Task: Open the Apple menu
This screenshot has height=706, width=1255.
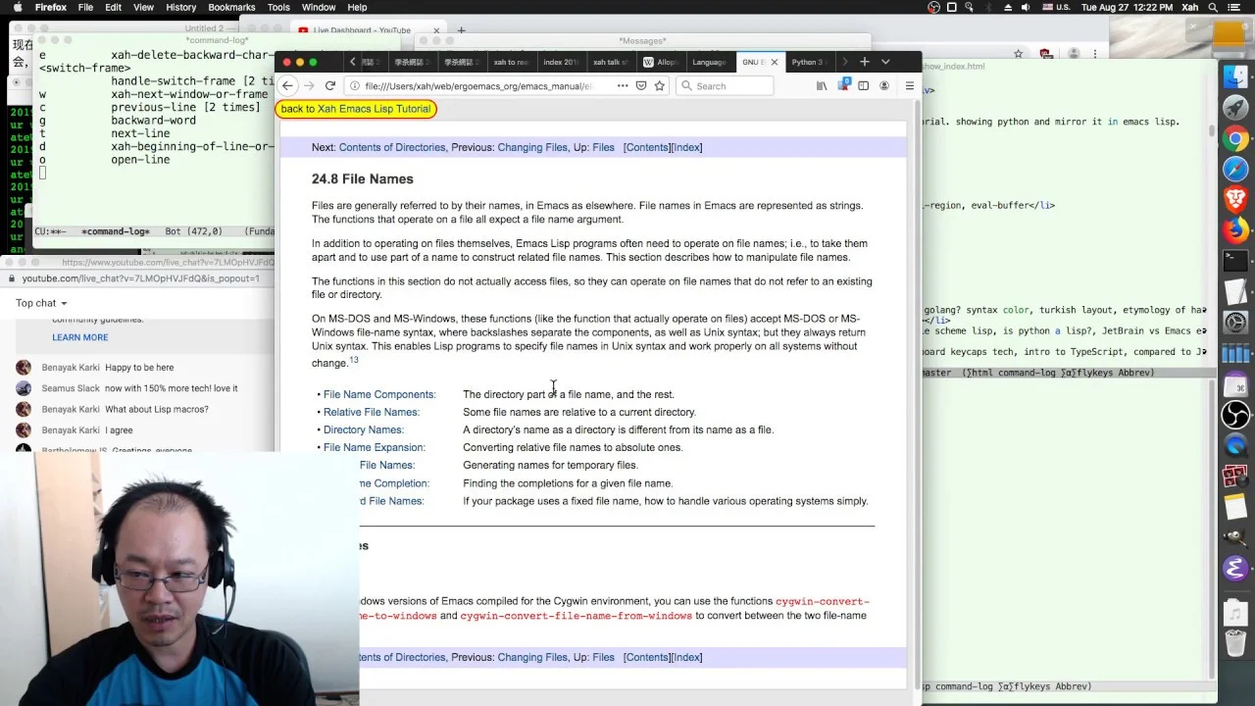Action: [17, 7]
